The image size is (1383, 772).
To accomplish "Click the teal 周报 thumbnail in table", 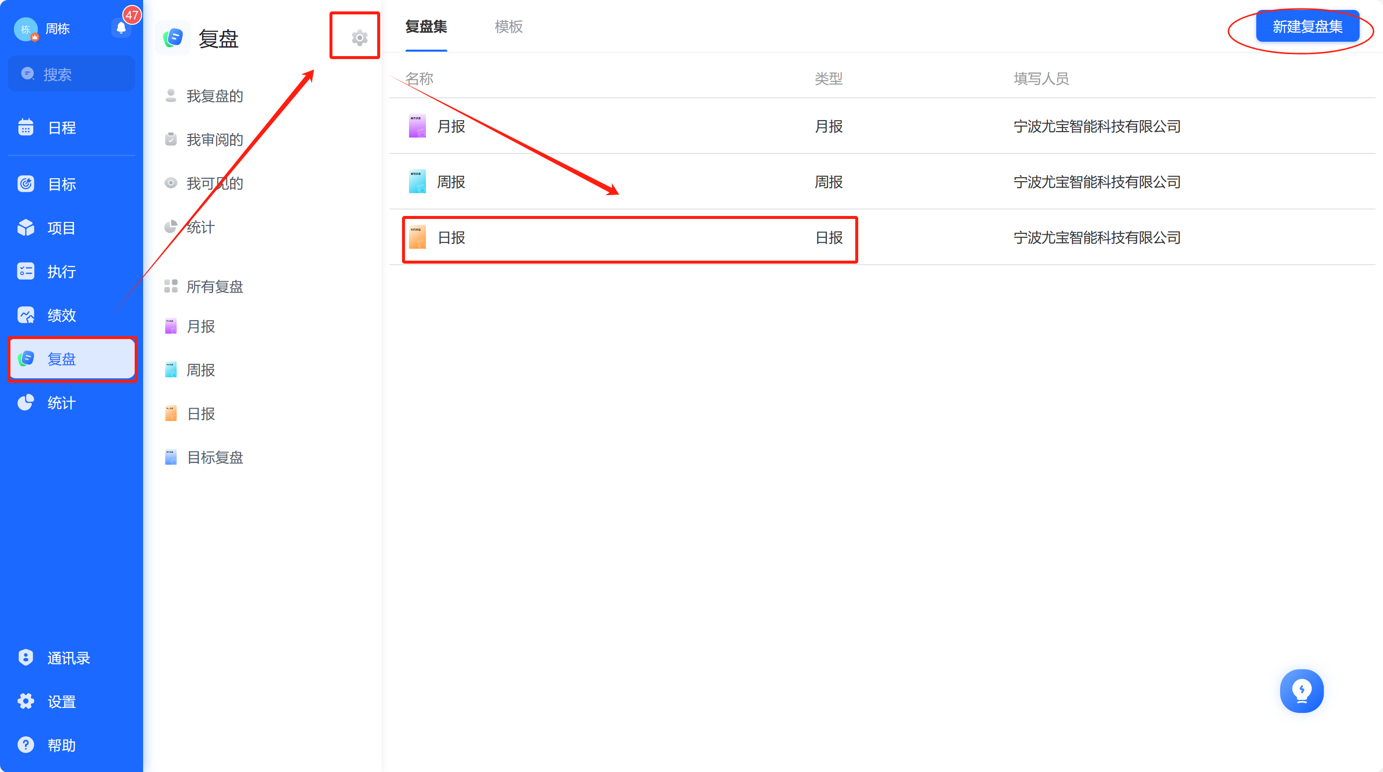I will click(417, 182).
